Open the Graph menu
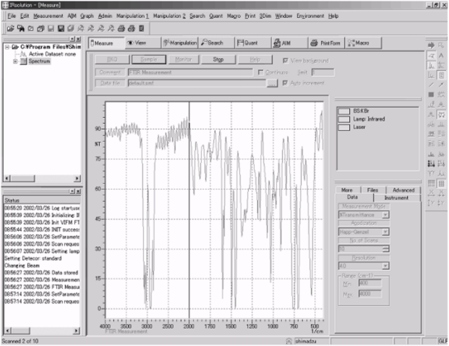449x346 pixels. click(x=87, y=16)
